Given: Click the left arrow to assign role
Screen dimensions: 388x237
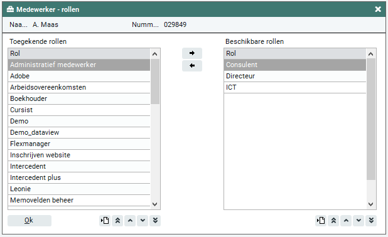Looking at the screenshot, I should [192, 66].
